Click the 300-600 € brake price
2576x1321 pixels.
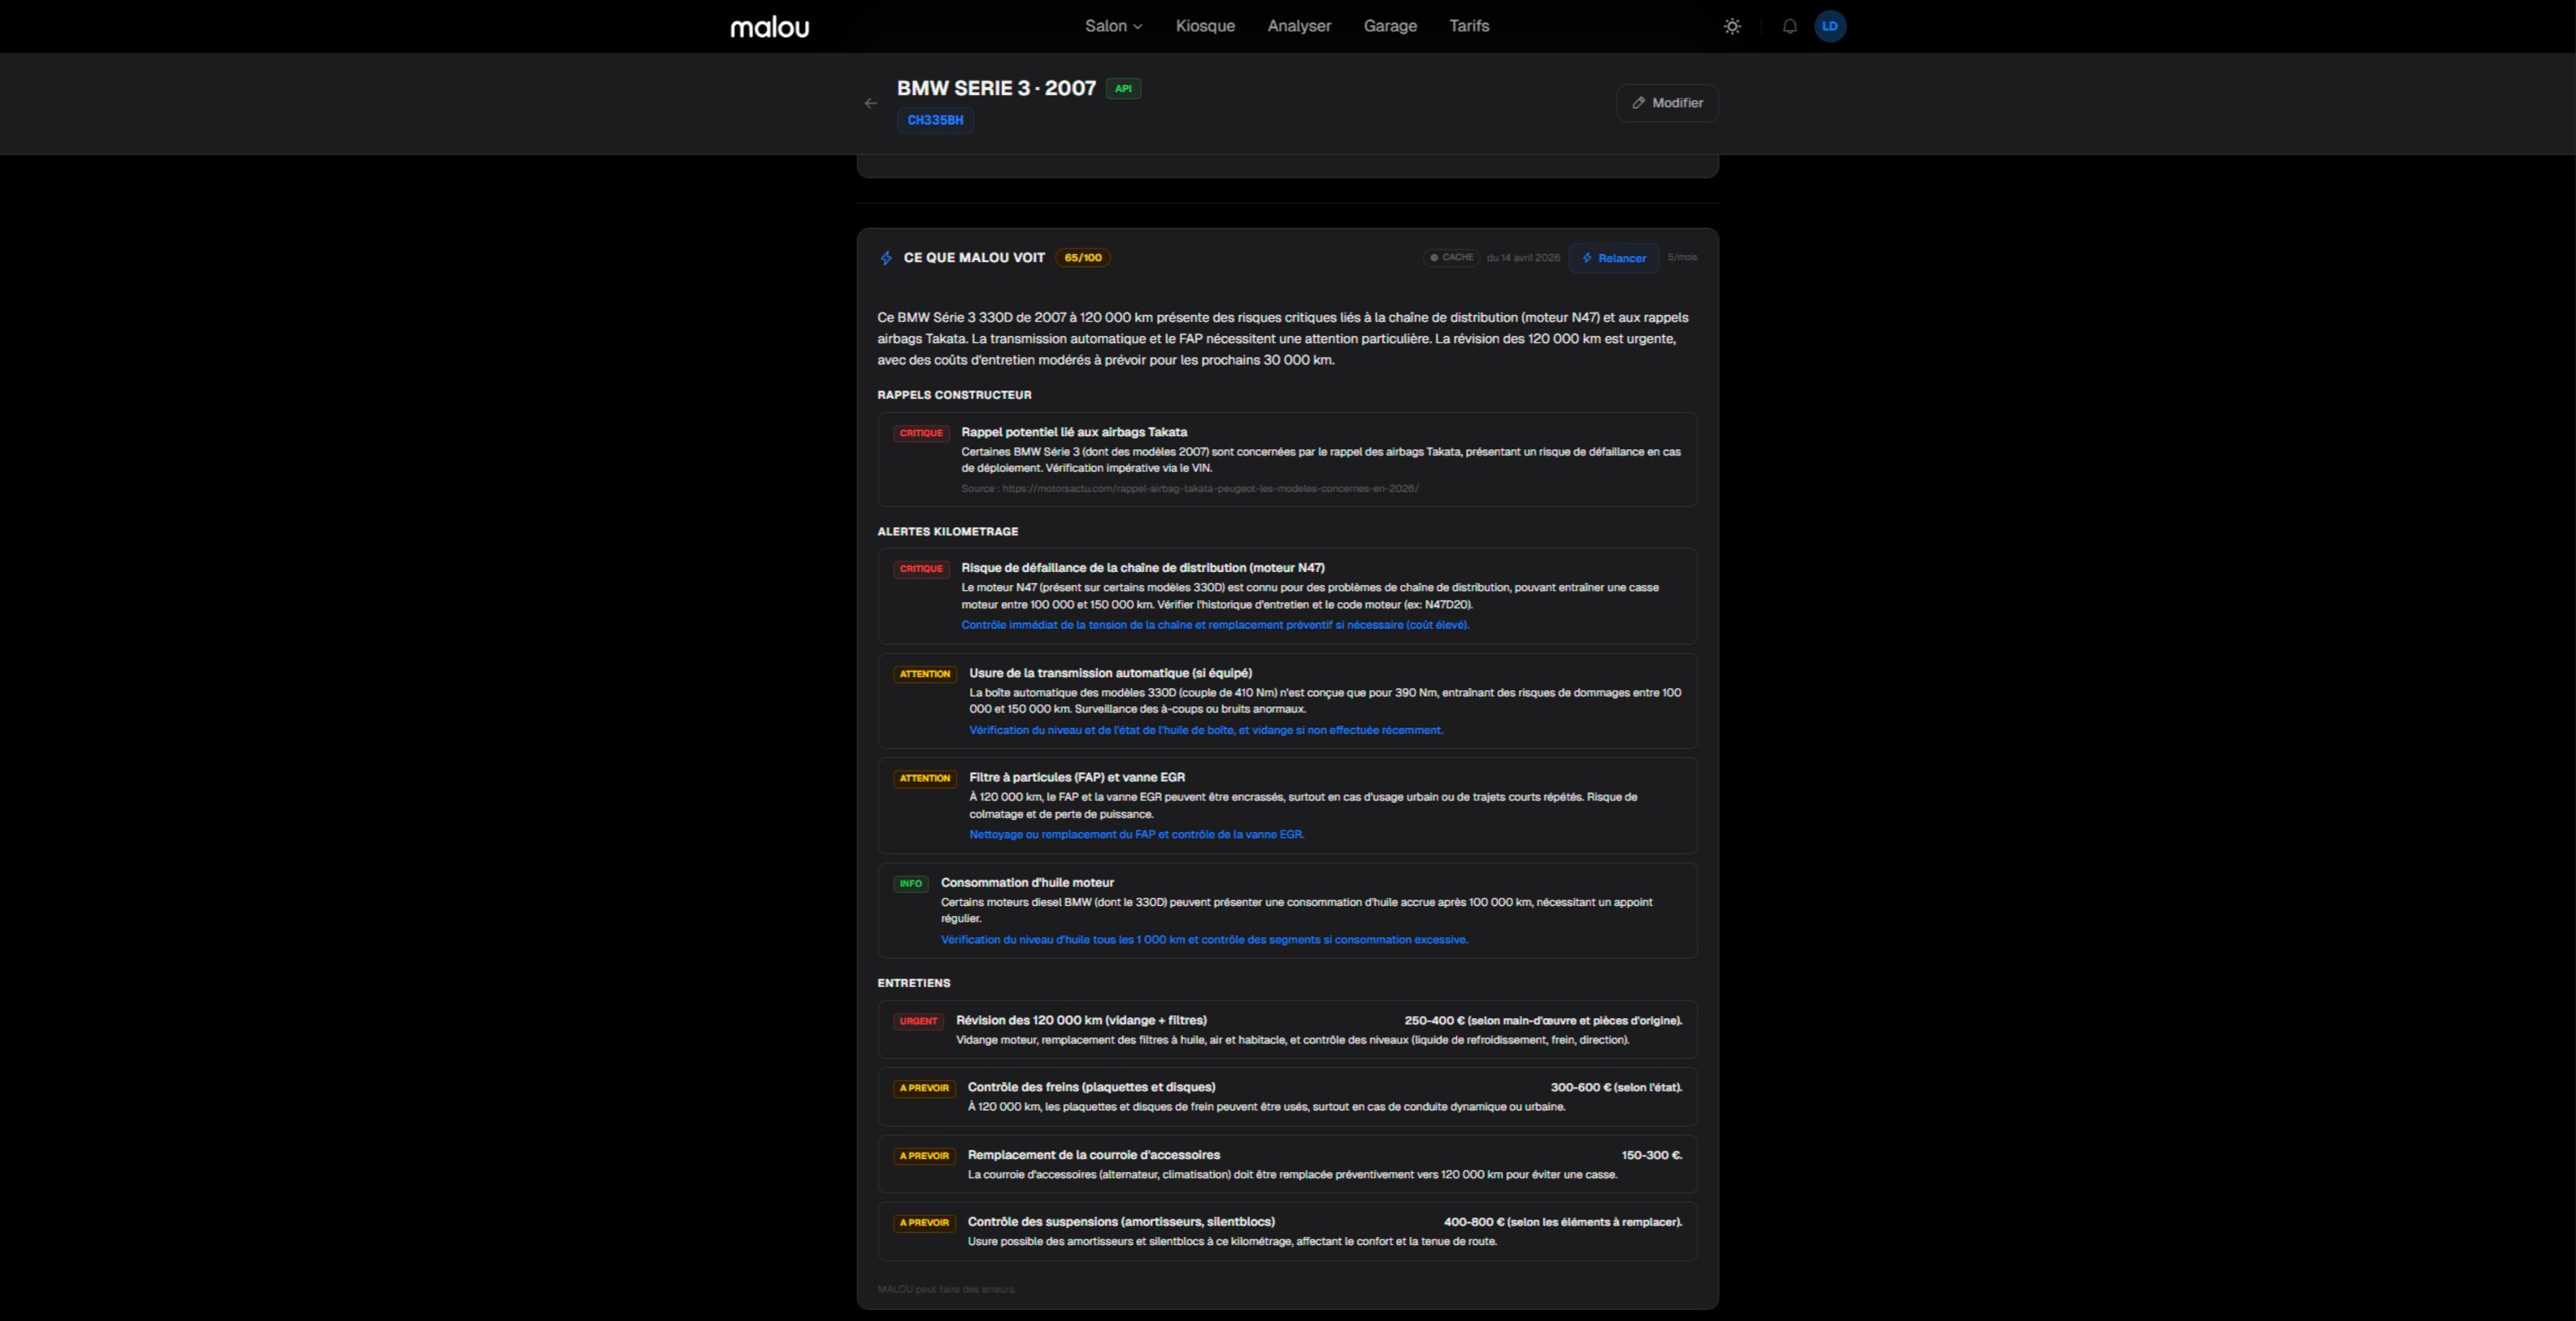click(x=1616, y=1087)
